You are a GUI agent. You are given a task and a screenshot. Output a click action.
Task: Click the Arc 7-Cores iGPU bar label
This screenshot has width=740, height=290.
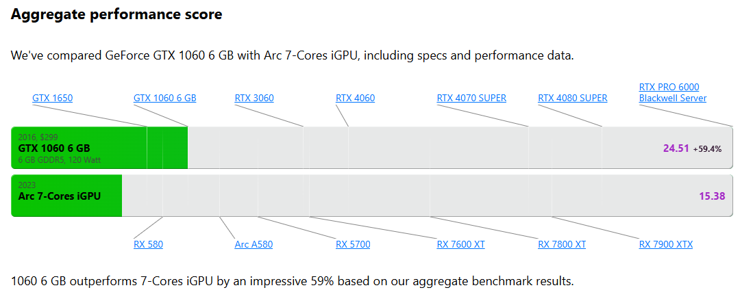tap(60, 196)
